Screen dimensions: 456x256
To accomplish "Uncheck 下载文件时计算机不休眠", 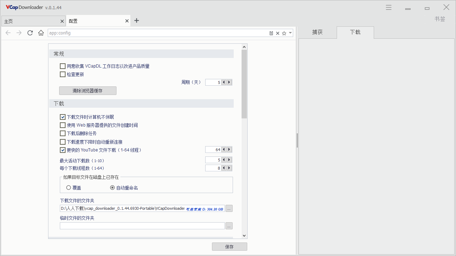I will [x=62, y=117].
